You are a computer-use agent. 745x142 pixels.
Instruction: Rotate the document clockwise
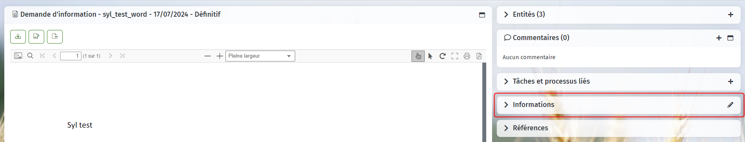click(442, 56)
